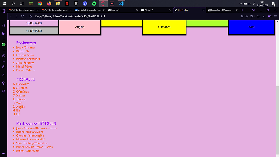Switch to Pàgina 1 tab
279x157 pixels.
123,10
